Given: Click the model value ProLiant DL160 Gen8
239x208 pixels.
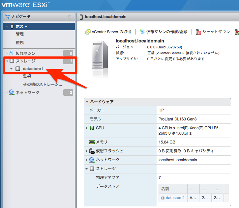Looking at the screenshot, I should pos(178,119).
